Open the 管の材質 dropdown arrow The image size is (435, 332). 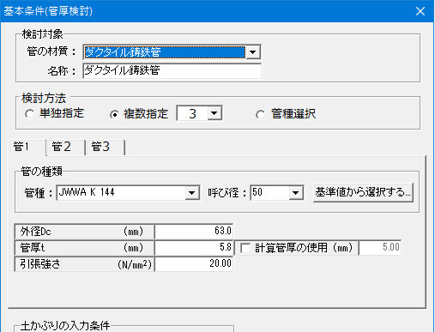coord(253,52)
